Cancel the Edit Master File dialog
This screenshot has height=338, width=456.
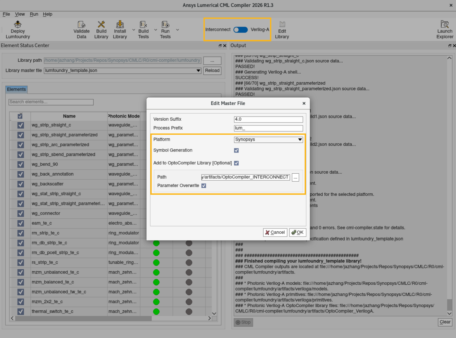[275, 232]
